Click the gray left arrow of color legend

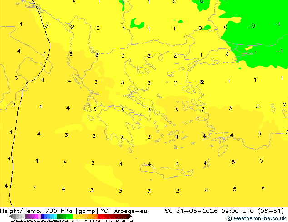tap(10, 216)
